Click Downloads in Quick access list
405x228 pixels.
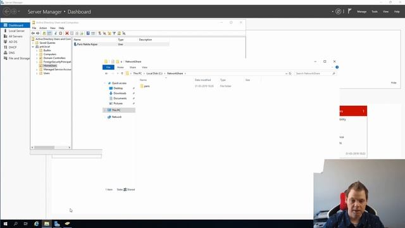click(120, 93)
